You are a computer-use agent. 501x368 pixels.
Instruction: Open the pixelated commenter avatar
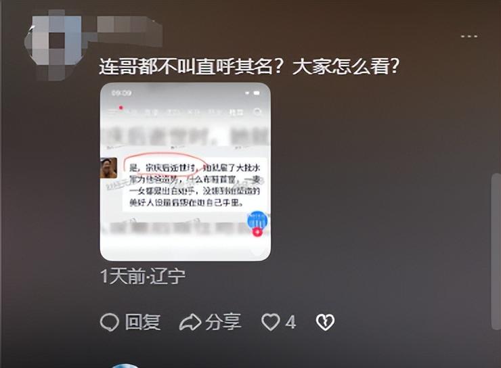click(54, 43)
